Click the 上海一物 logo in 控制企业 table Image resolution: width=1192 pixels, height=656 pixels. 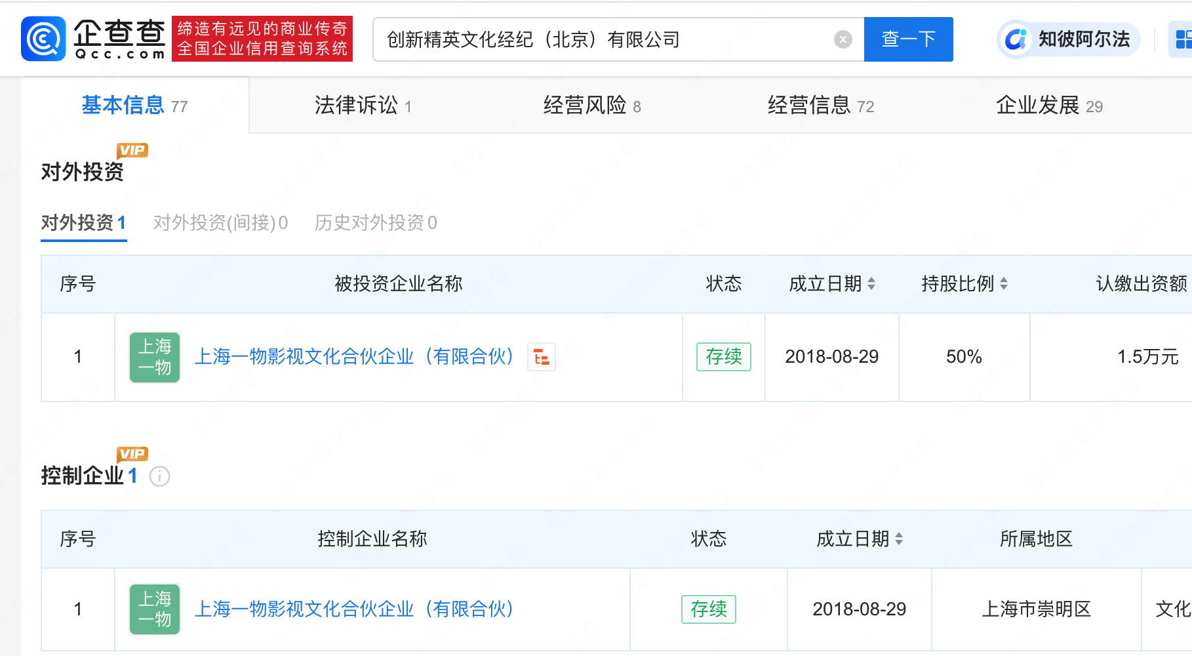click(155, 609)
